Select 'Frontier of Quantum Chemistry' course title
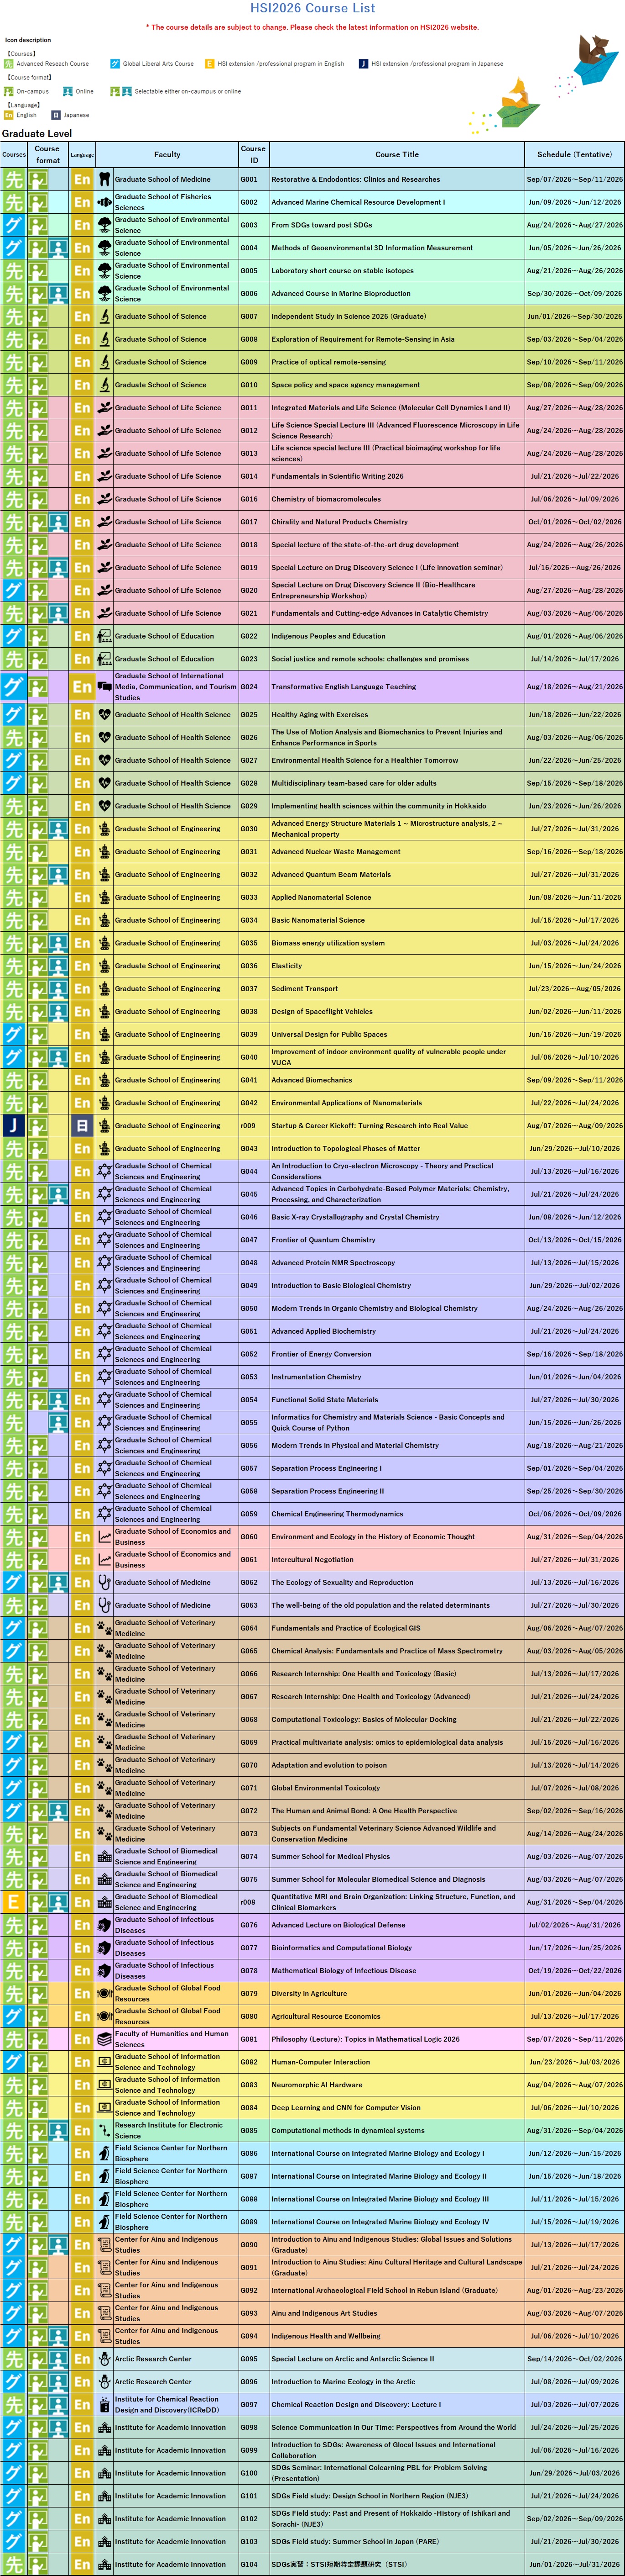The height and width of the screenshot is (2576, 625). (323, 1240)
